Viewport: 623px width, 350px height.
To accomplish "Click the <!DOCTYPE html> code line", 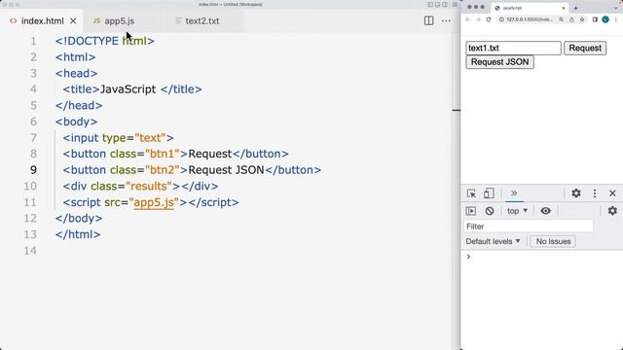I will pos(105,41).
